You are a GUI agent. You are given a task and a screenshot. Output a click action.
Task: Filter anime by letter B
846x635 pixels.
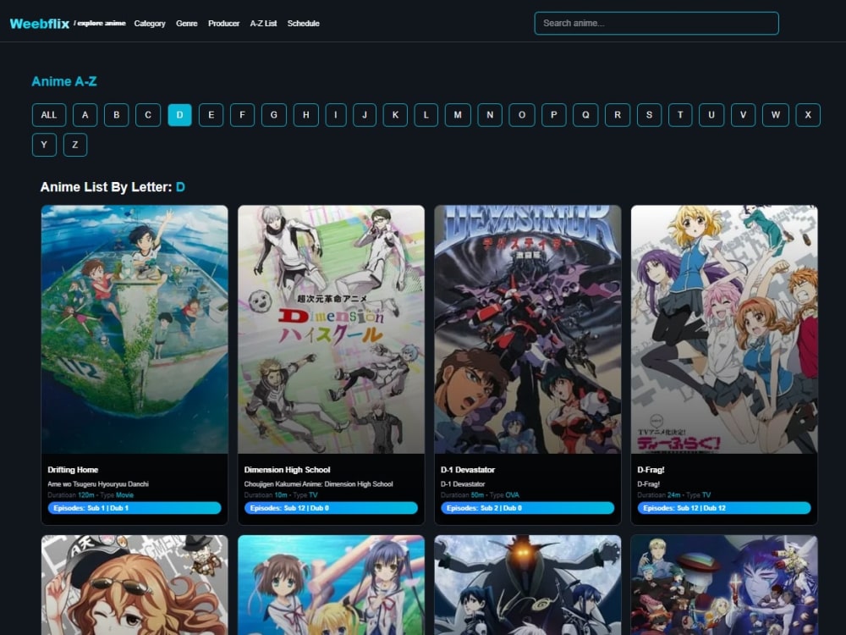[116, 114]
